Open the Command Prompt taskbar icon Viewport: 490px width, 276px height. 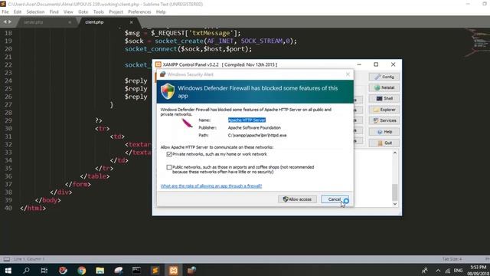click(136, 271)
